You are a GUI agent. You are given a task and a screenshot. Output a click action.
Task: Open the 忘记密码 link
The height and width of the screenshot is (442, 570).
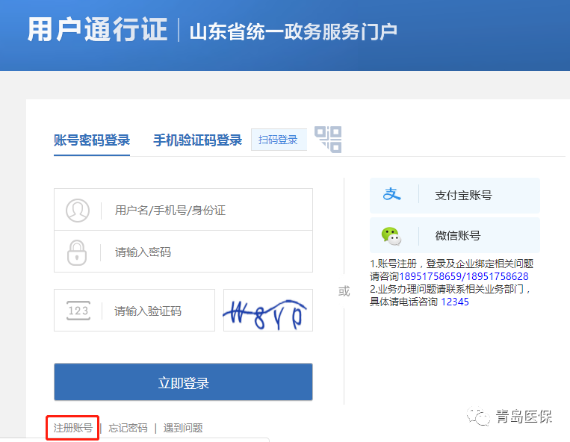(x=128, y=428)
